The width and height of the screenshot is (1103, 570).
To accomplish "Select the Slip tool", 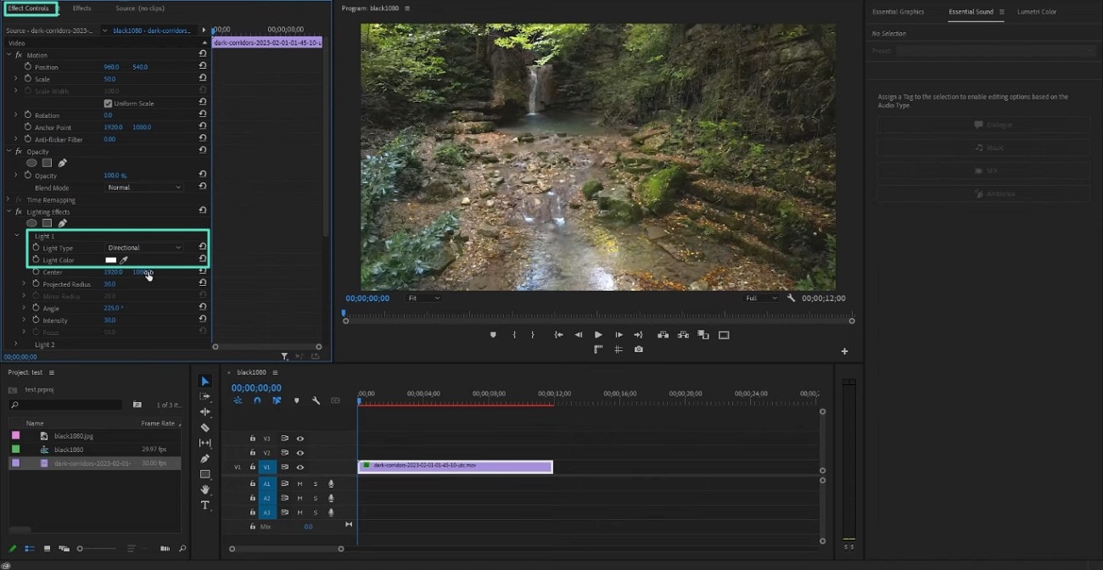I will (204, 443).
